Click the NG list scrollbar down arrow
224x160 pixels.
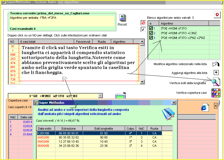(142, 82)
